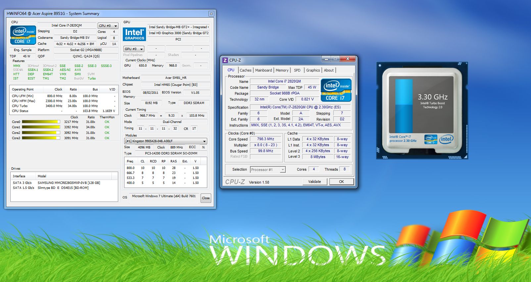Click the Turbo feature label in HWiNFO64

point(92,79)
